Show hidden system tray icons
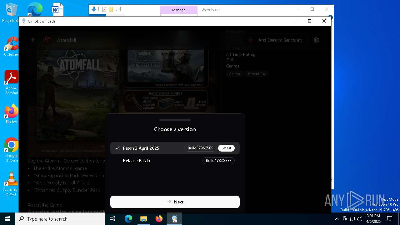 337,219
